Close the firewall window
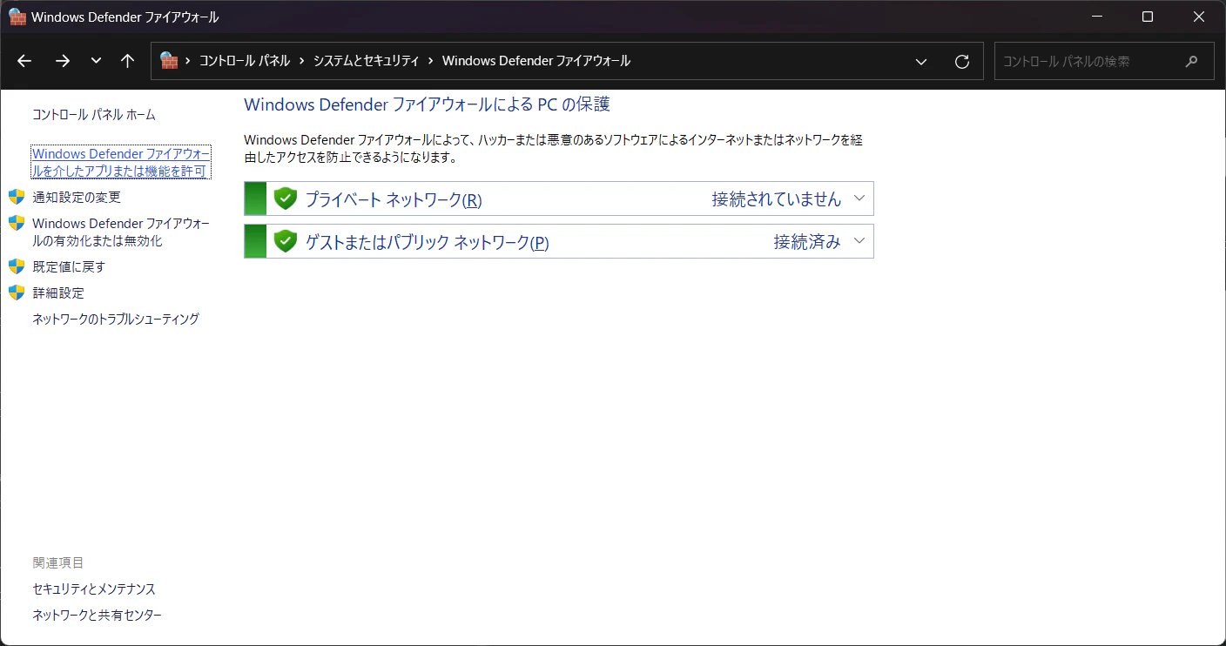1226x646 pixels. point(1199,17)
